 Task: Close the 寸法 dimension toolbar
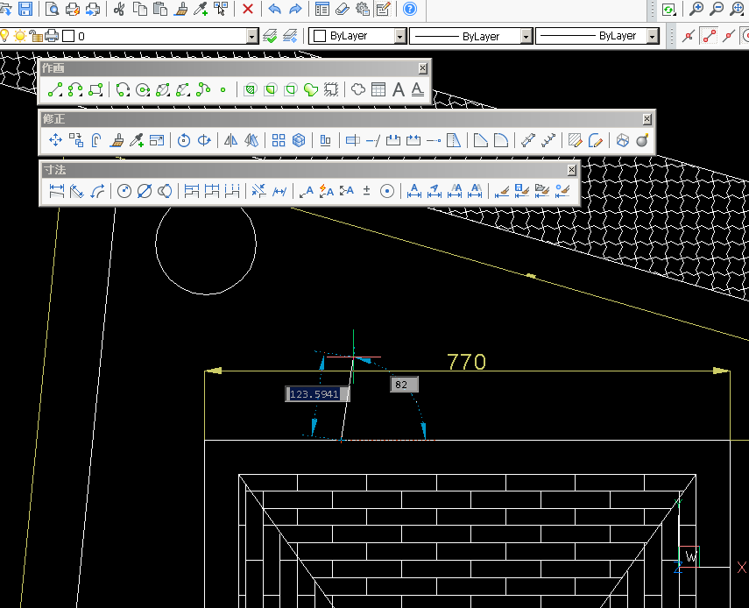[x=572, y=170]
